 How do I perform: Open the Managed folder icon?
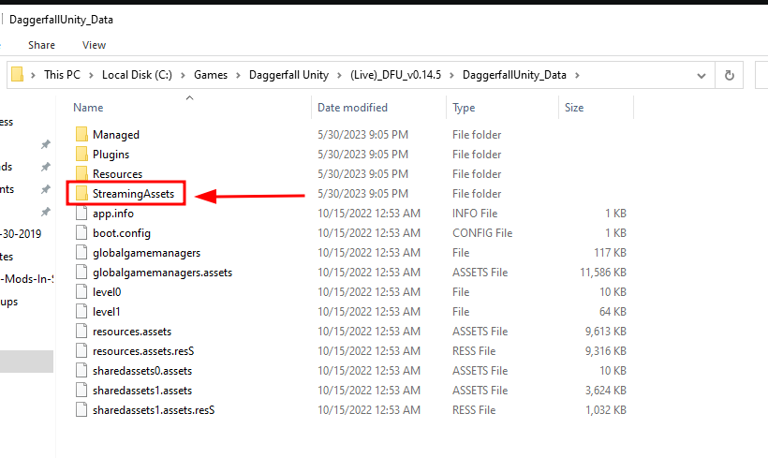click(81, 134)
